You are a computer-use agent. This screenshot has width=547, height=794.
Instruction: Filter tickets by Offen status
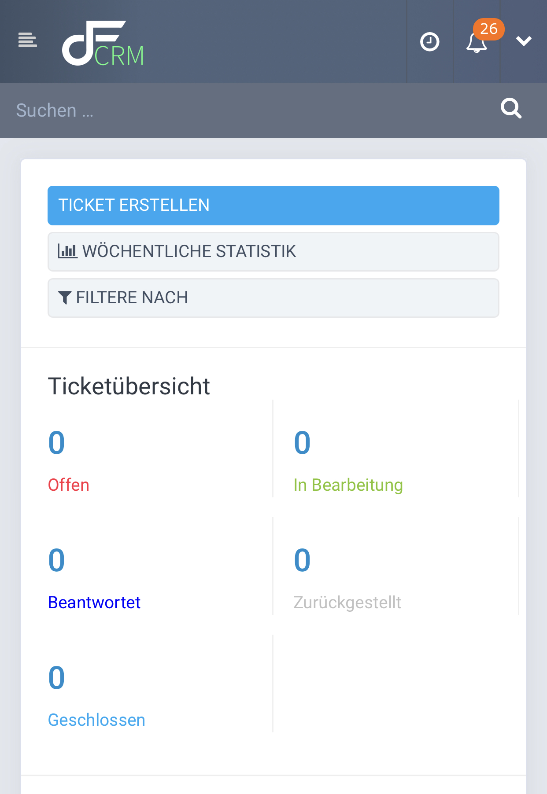(69, 485)
